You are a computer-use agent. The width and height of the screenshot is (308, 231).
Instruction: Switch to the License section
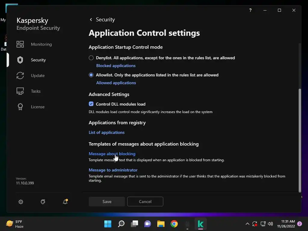[38, 107]
